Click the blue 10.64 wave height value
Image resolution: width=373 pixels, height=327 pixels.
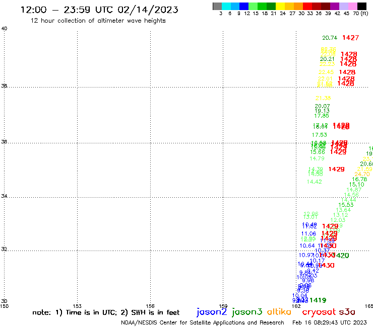click(x=307, y=246)
